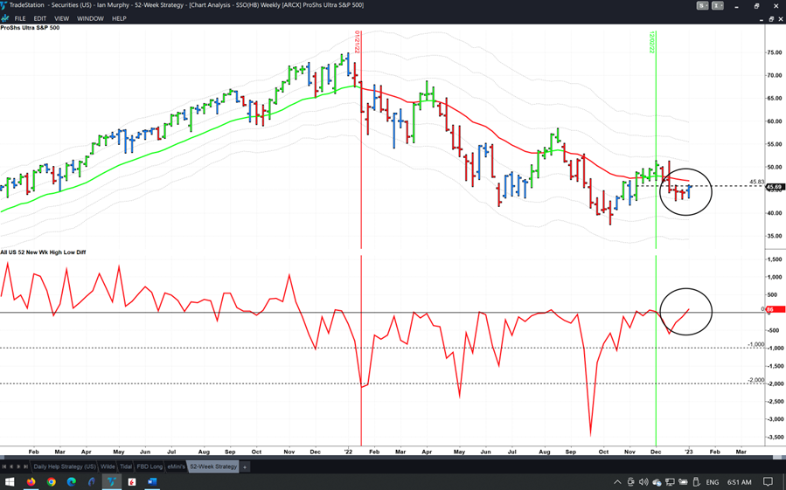Open the VIEW menu
This screenshot has width=786, height=490.
tap(62, 18)
